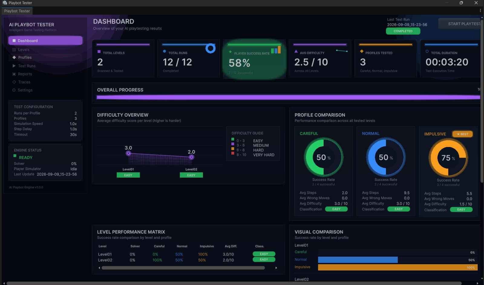Click the Settings circle icon in the sidebar

tap(14, 90)
